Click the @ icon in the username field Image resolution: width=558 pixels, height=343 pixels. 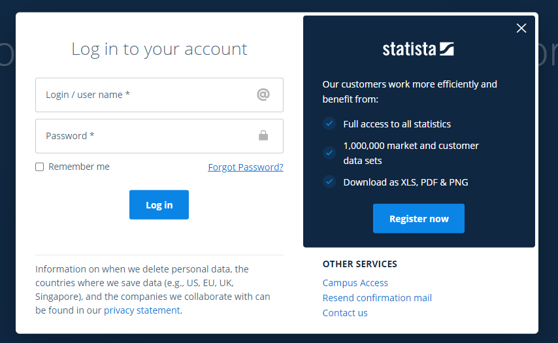tap(263, 95)
